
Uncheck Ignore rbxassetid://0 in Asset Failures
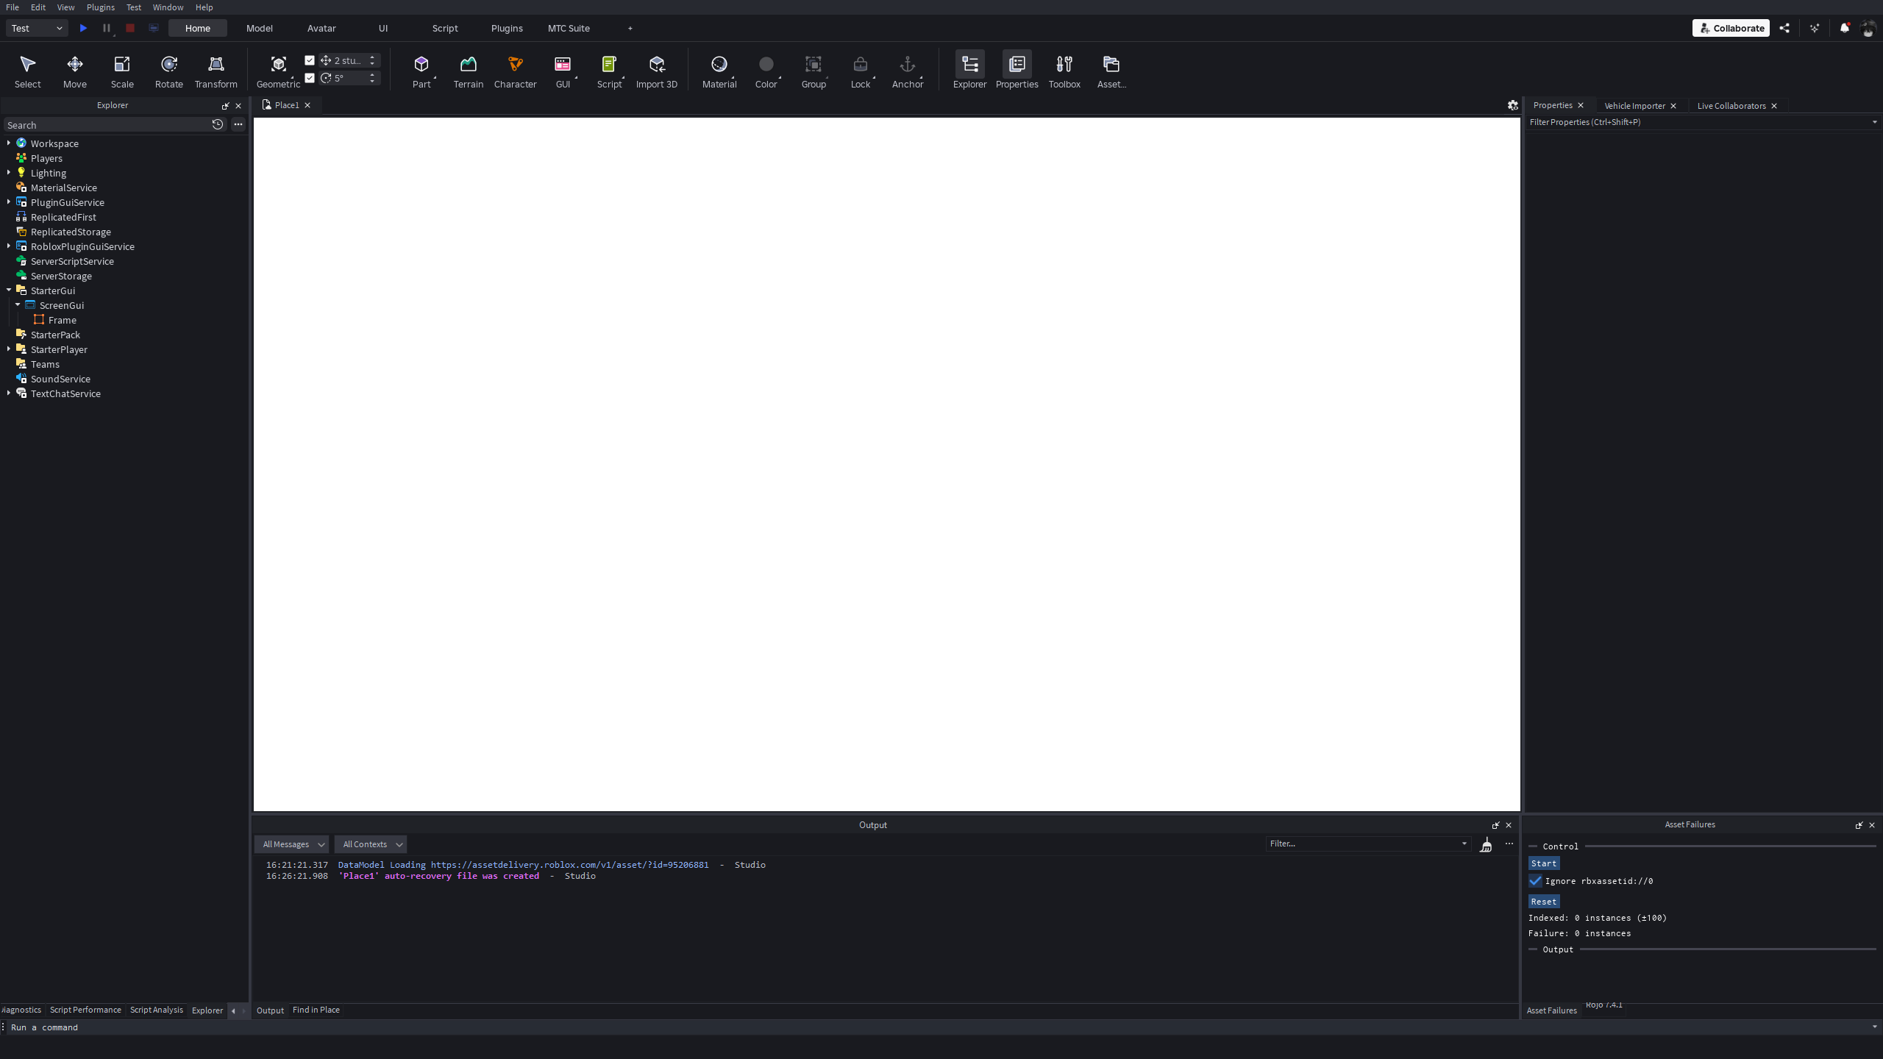coord(1535,880)
